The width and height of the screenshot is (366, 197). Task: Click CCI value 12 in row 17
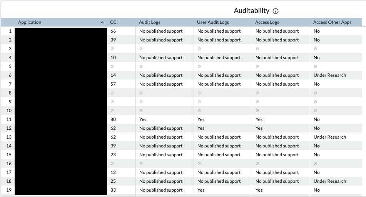click(x=113, y=172)
